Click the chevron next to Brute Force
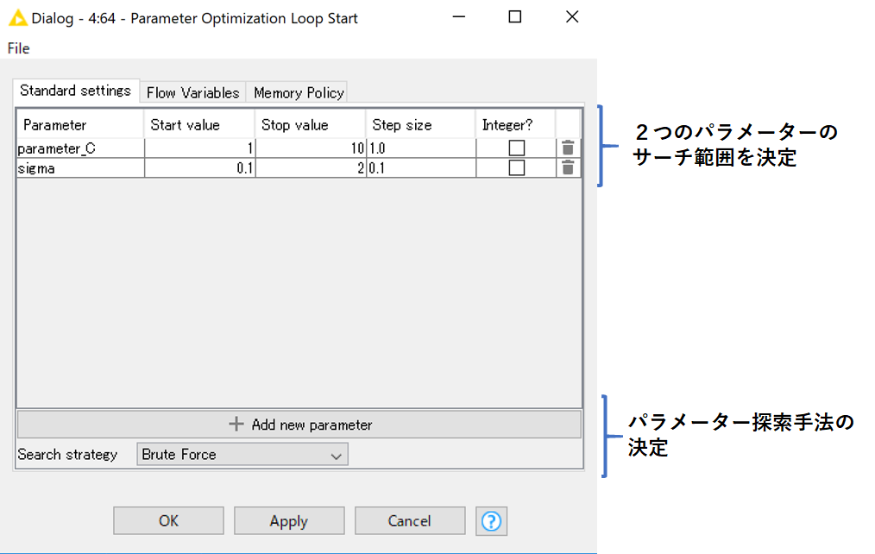This screenshot has height=554, width=875. tap(337, 454)
